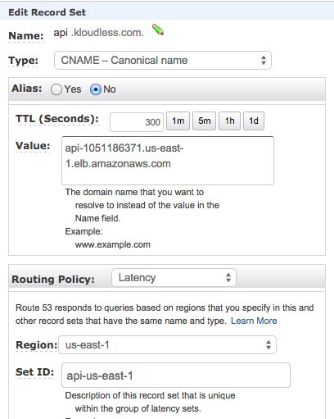Select the Alias Yes radio button

pyautogui.click(x=56, y=89)
